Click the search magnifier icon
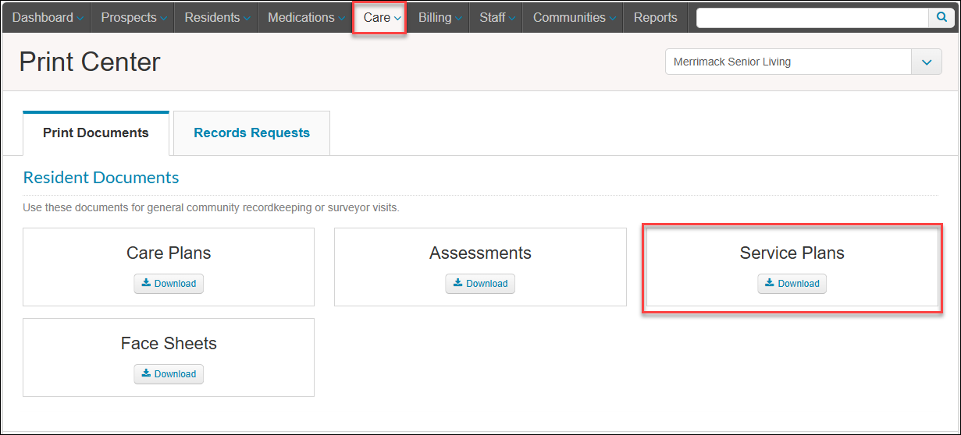Screen dimensions: 961x435 [941, 18]
